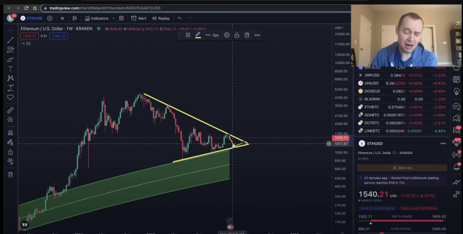The width and height of the screenshot is (463, 234).
Task: Open the economic calendar sidebar icon
Action: point(456,79)
